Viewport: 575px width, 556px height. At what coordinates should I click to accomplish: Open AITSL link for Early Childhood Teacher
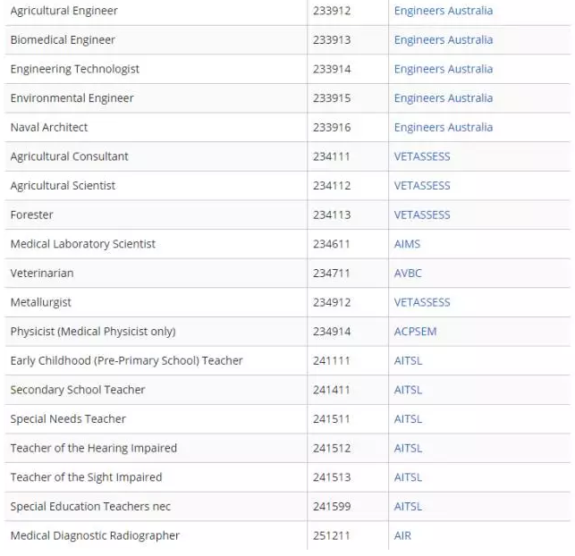click(408, 361)
